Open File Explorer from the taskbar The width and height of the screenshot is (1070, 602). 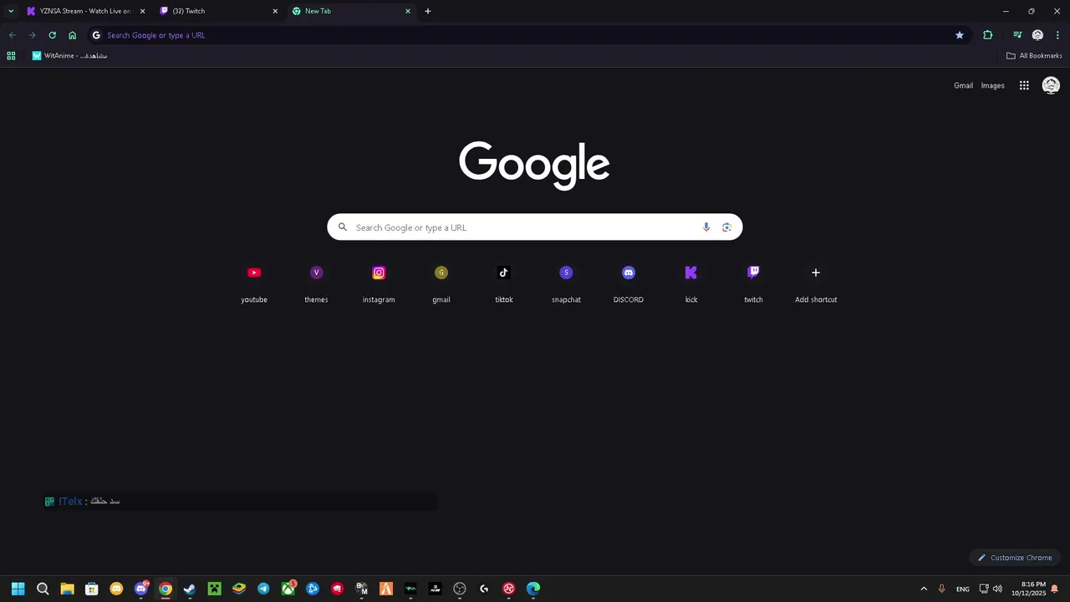(x=67, y=589)
